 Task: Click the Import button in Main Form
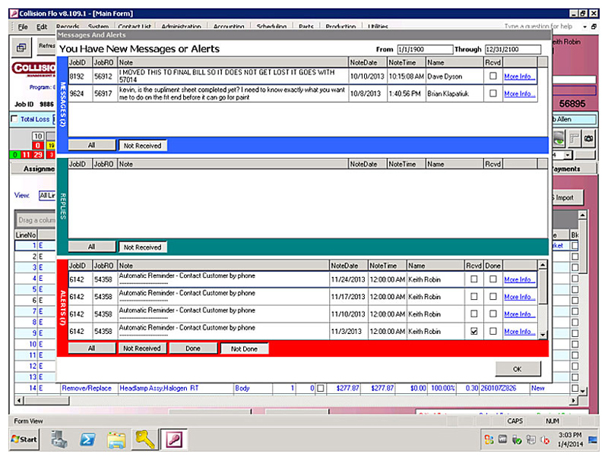tap(567, 197)
